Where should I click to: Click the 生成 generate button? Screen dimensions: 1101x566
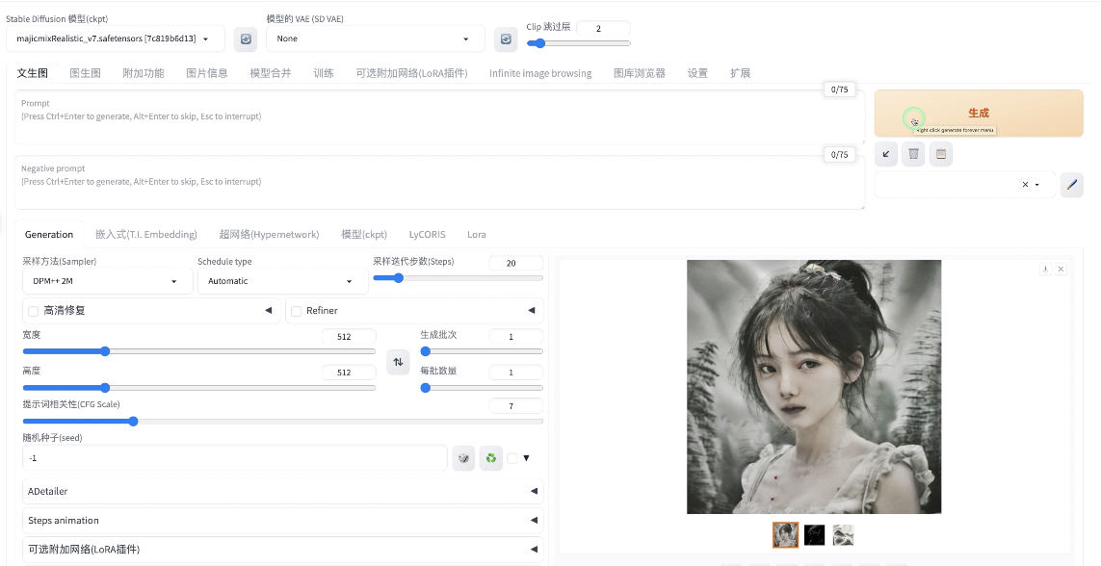coord(979,113)
